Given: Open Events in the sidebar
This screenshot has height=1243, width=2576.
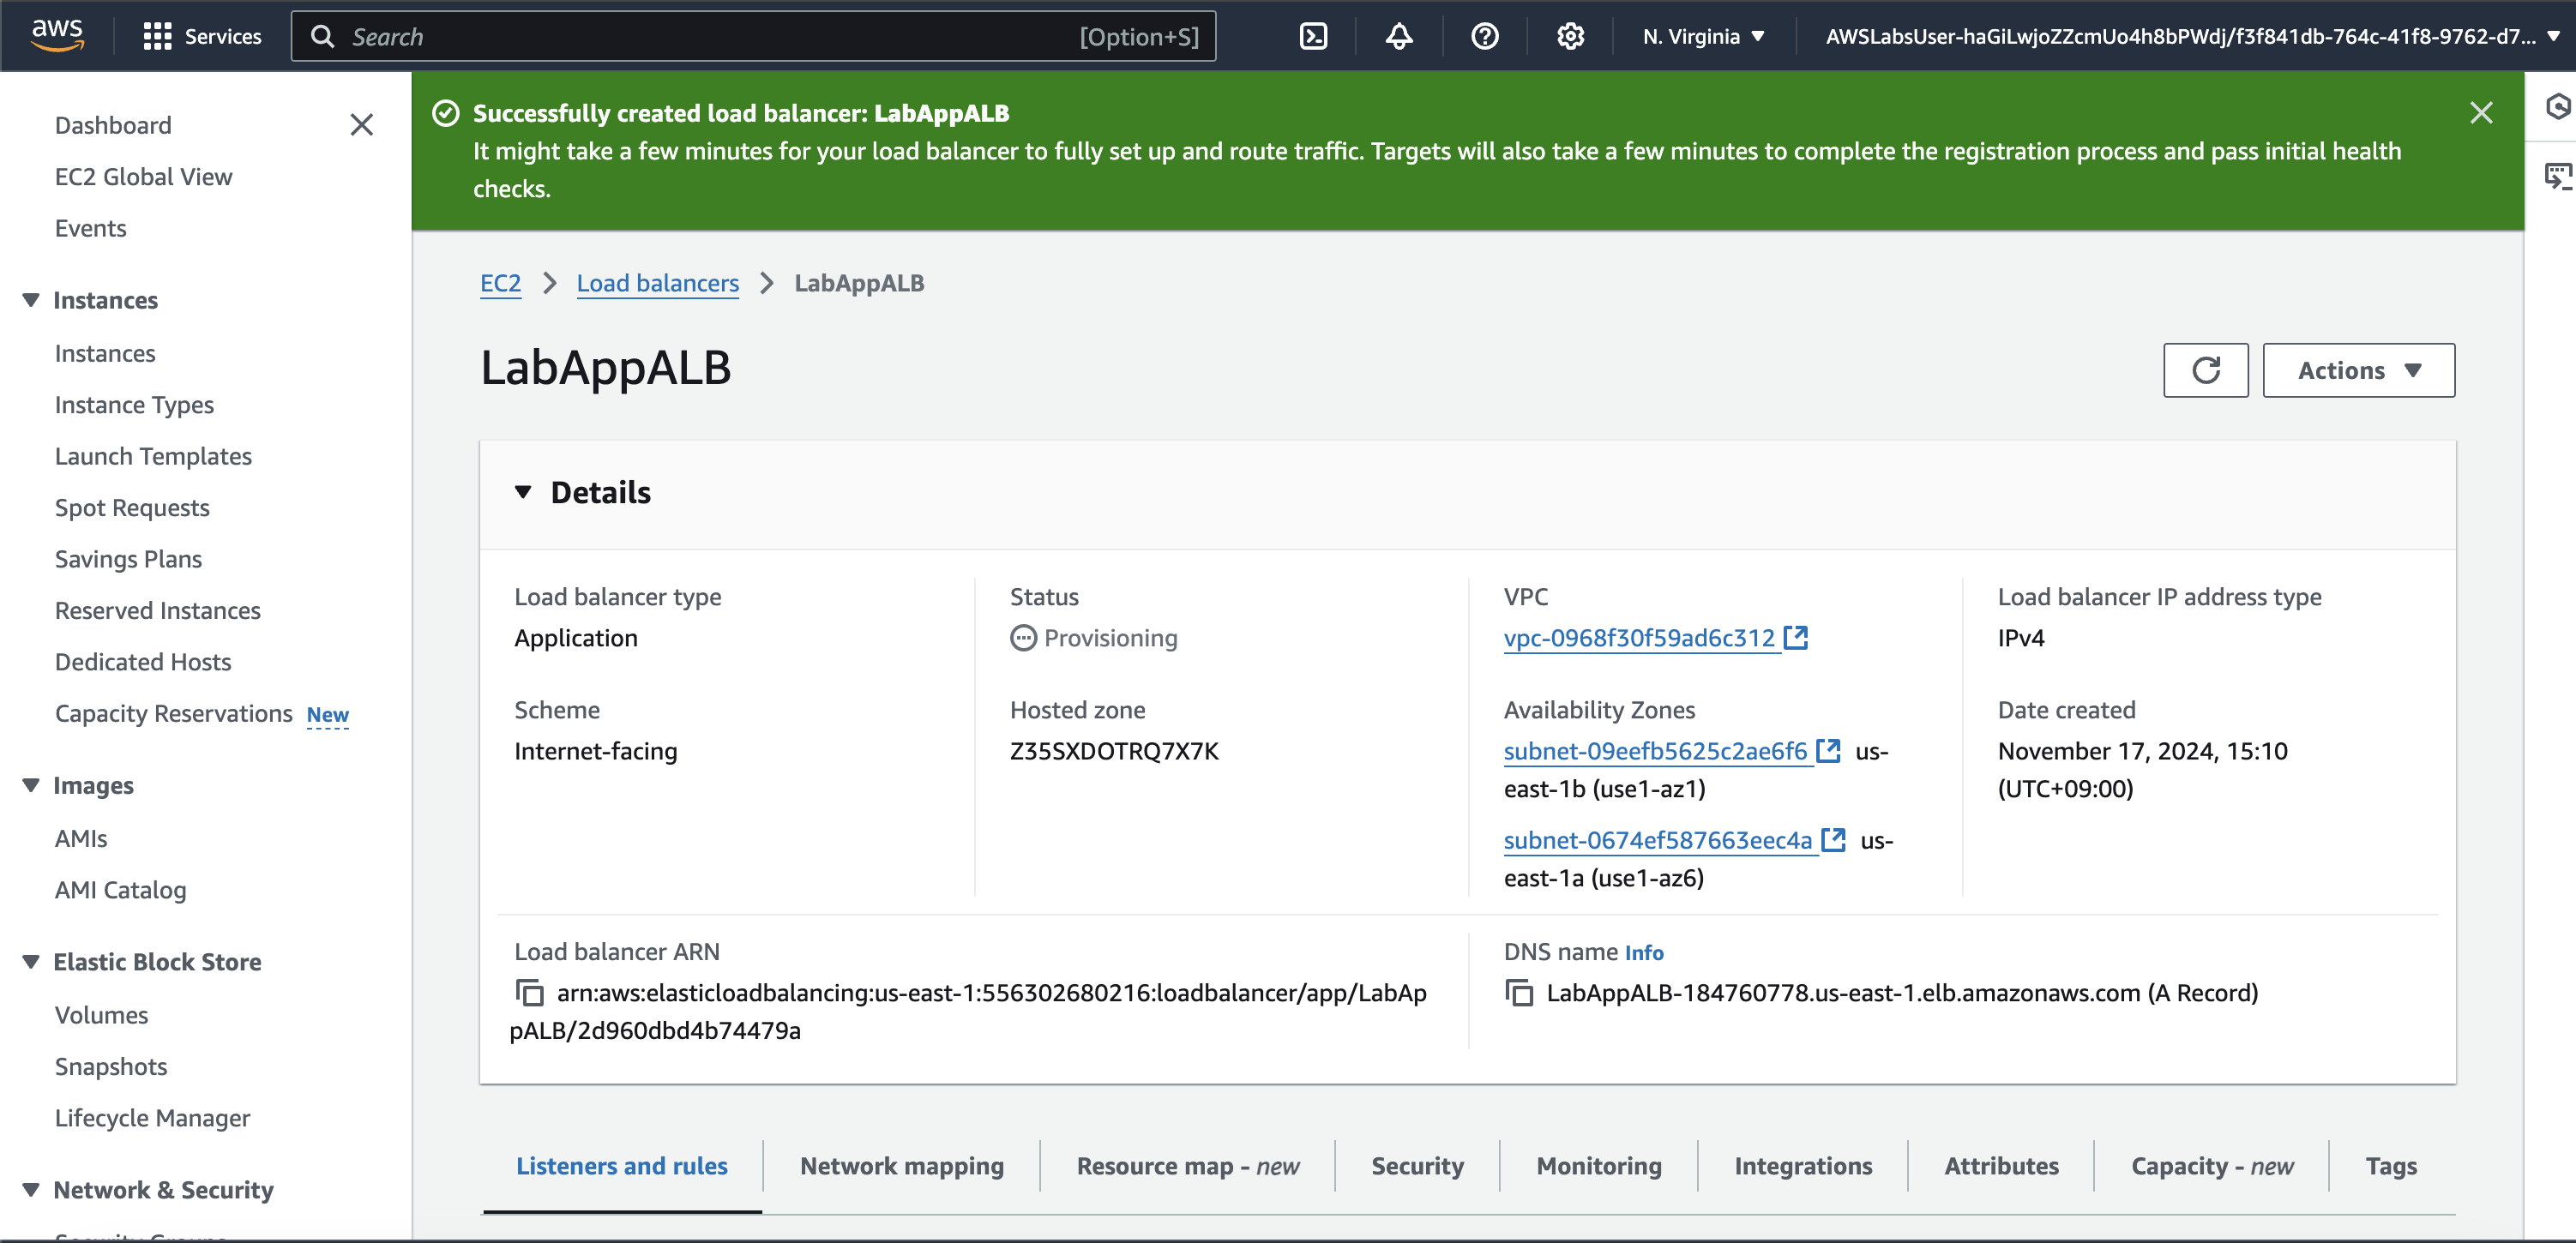Looking at the screenshot, I should [90, 228].
